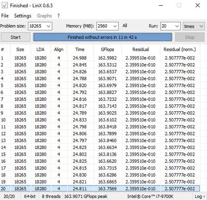Click the finished progress status bar
This screenshot has width=207, height=200.
pos(102,37)
